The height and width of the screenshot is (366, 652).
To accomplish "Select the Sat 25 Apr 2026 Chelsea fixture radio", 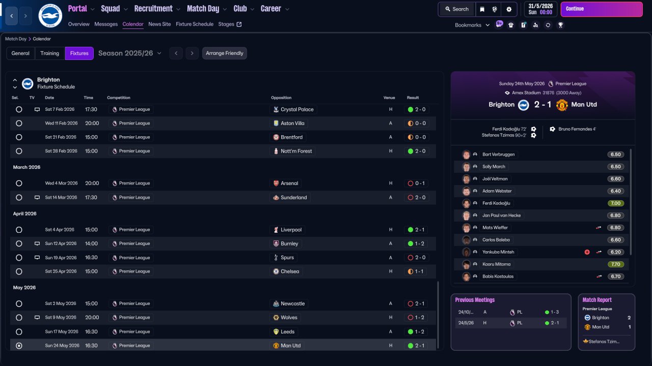I will tap(19, 271).
